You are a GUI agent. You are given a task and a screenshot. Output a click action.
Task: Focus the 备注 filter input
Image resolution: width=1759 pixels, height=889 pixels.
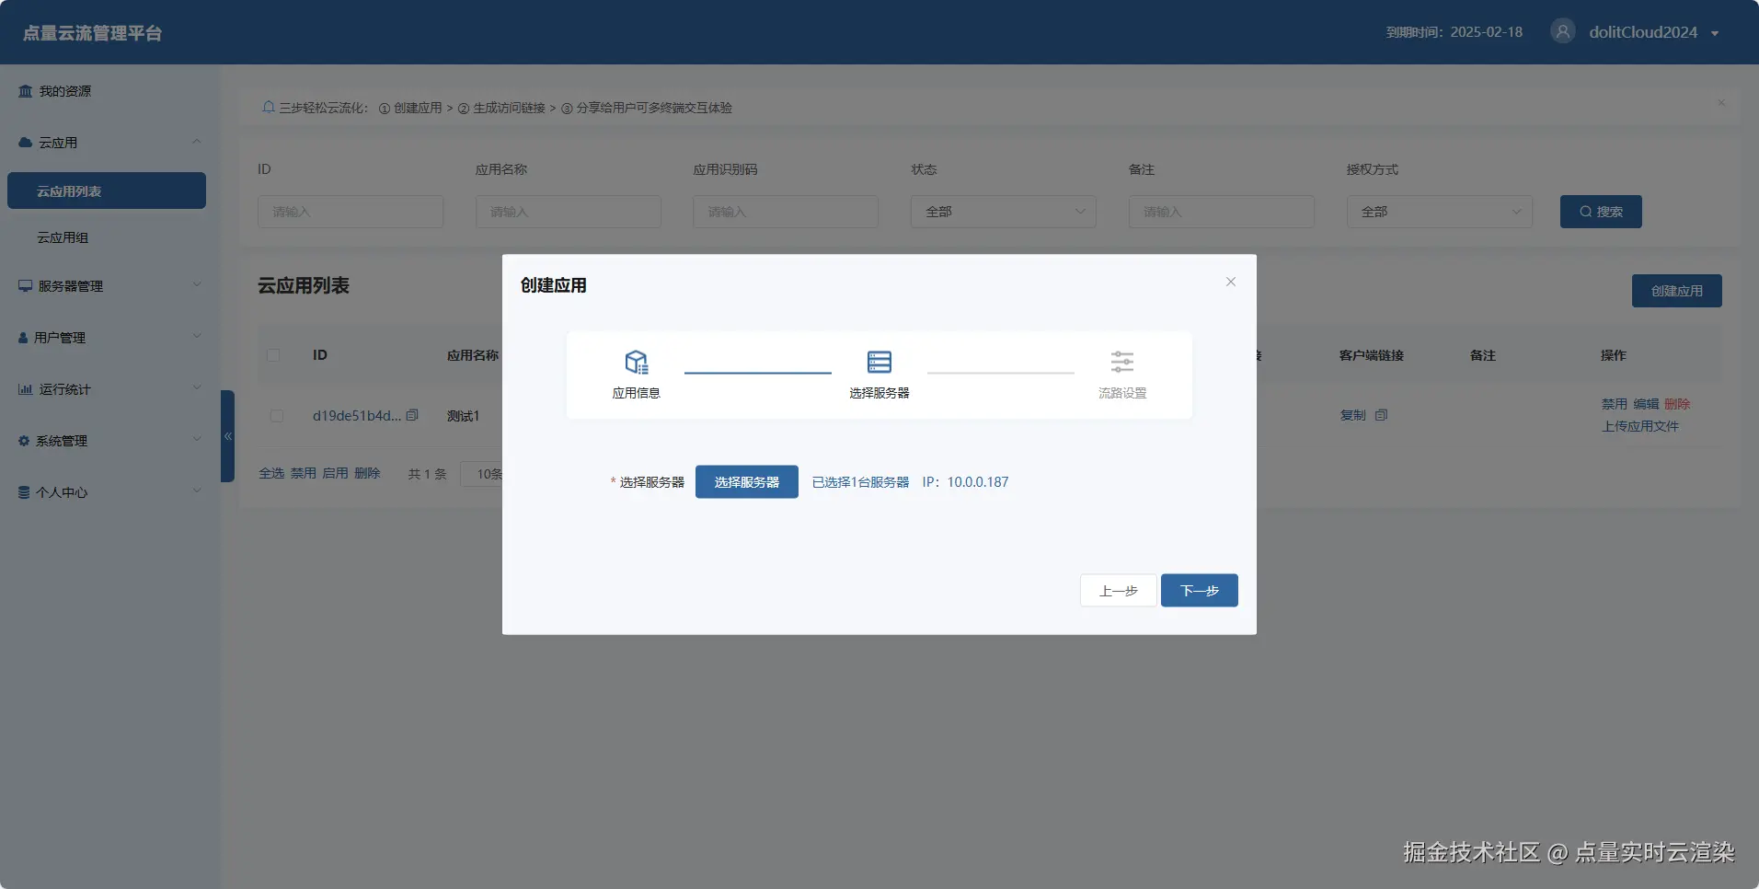pyautogui.click(x=1222, y=212)
